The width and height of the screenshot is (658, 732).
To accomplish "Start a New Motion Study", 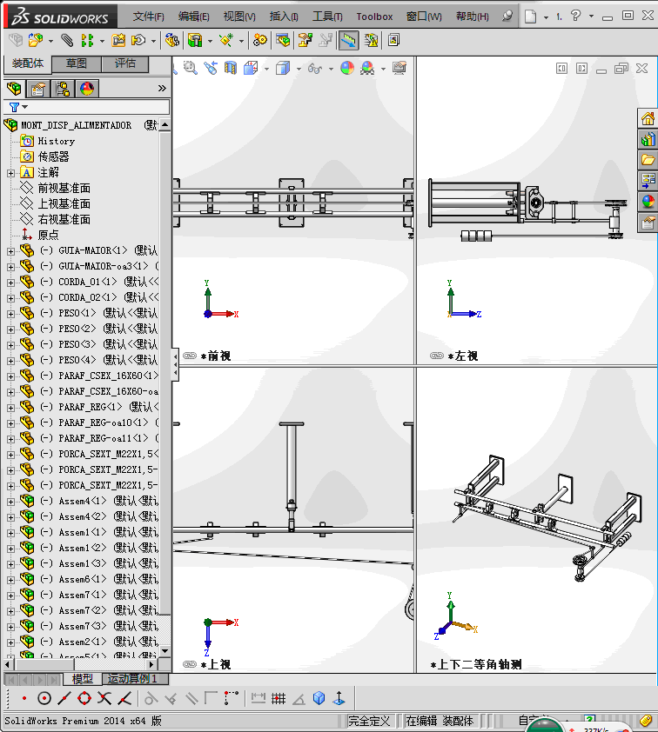I will [x=260, y=41].
